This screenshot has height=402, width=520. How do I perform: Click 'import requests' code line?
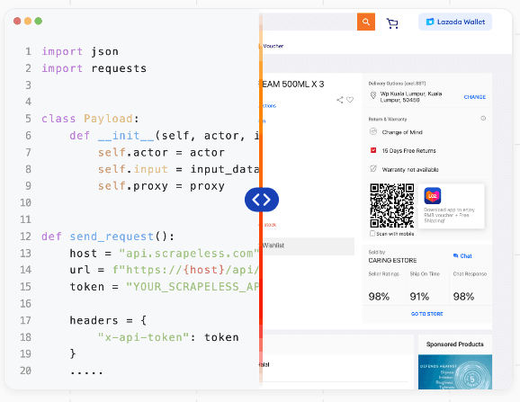coord(94,68)
